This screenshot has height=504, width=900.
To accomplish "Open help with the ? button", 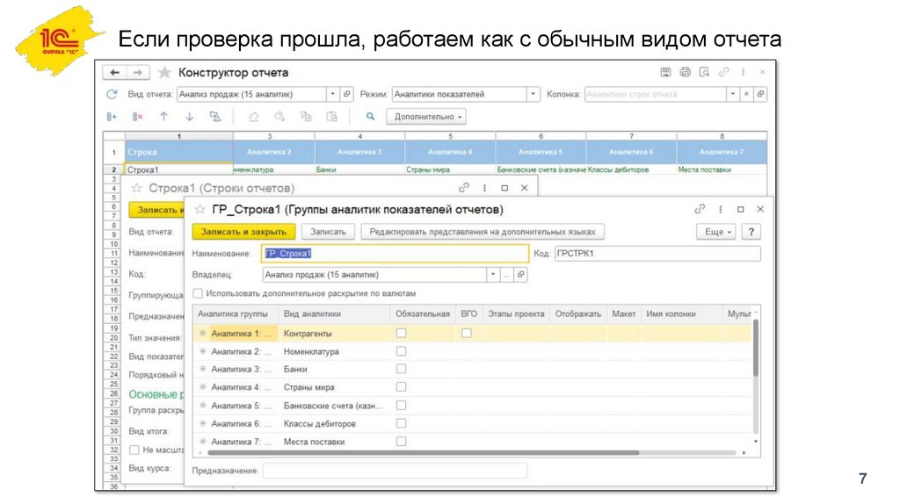I will pyautogui.click(x=751, y=232).
